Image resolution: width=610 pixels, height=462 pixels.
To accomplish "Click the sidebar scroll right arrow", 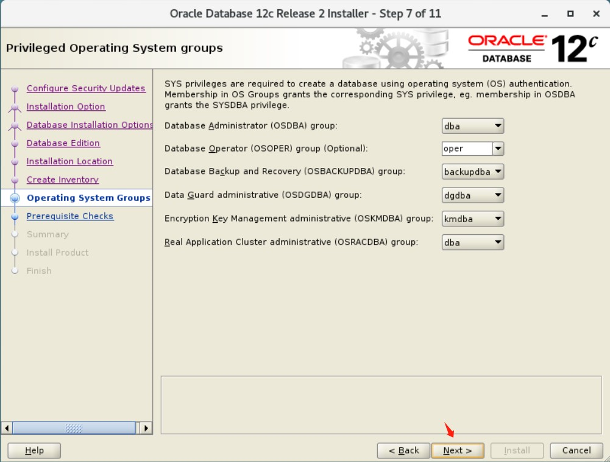I will pyautogui.click(x=146, y=428).
